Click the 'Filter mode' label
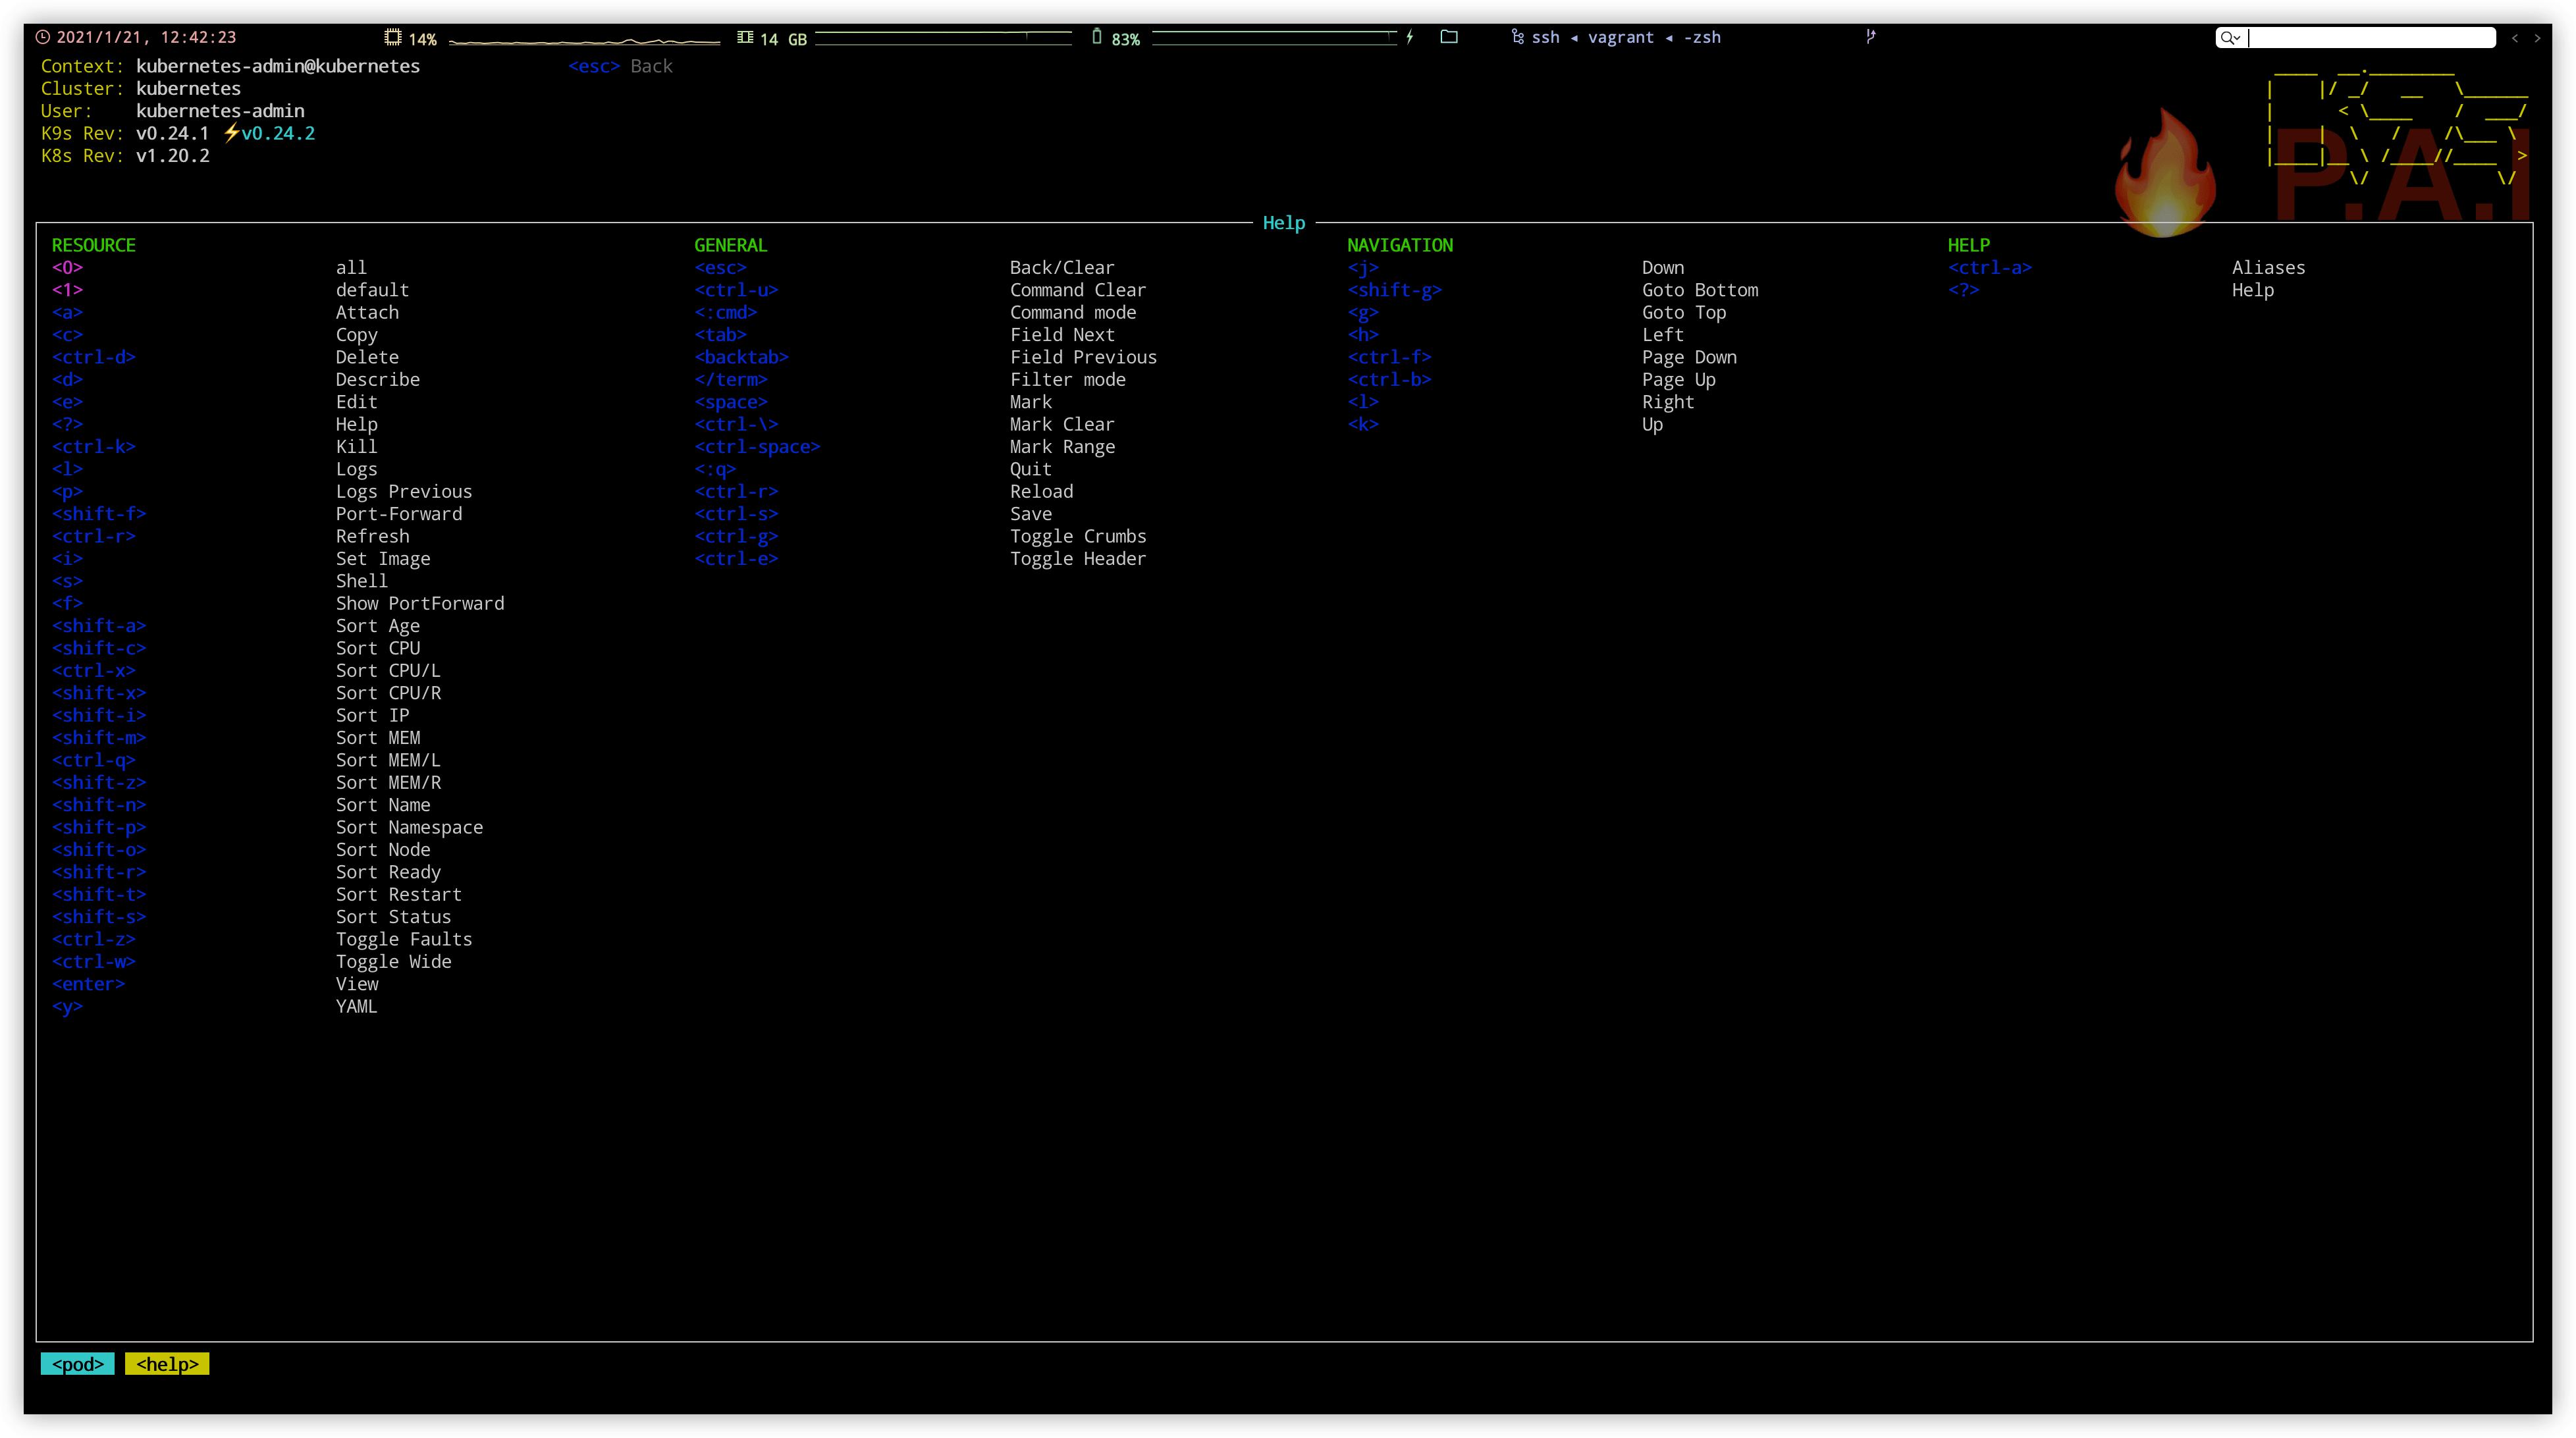The image size is (2576, 1438). (1068, 379)
